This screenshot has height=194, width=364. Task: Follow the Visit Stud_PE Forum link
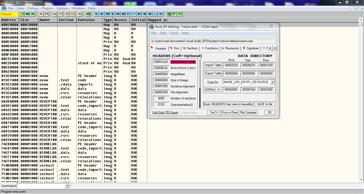[x=165, y=112]
